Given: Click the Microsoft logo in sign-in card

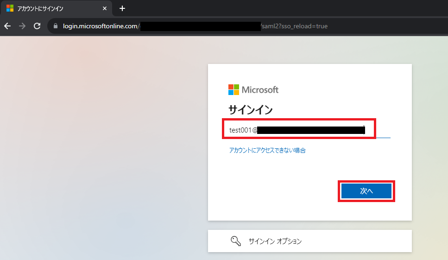Looking at the screenshot, I should point(253,90).
